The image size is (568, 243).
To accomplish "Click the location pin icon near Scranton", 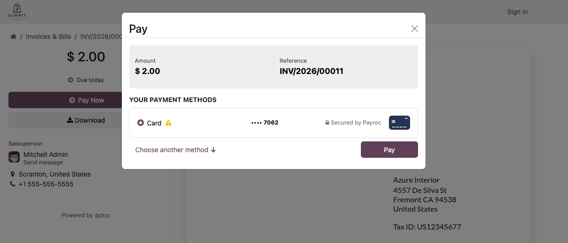I will [x=13, y=174].
